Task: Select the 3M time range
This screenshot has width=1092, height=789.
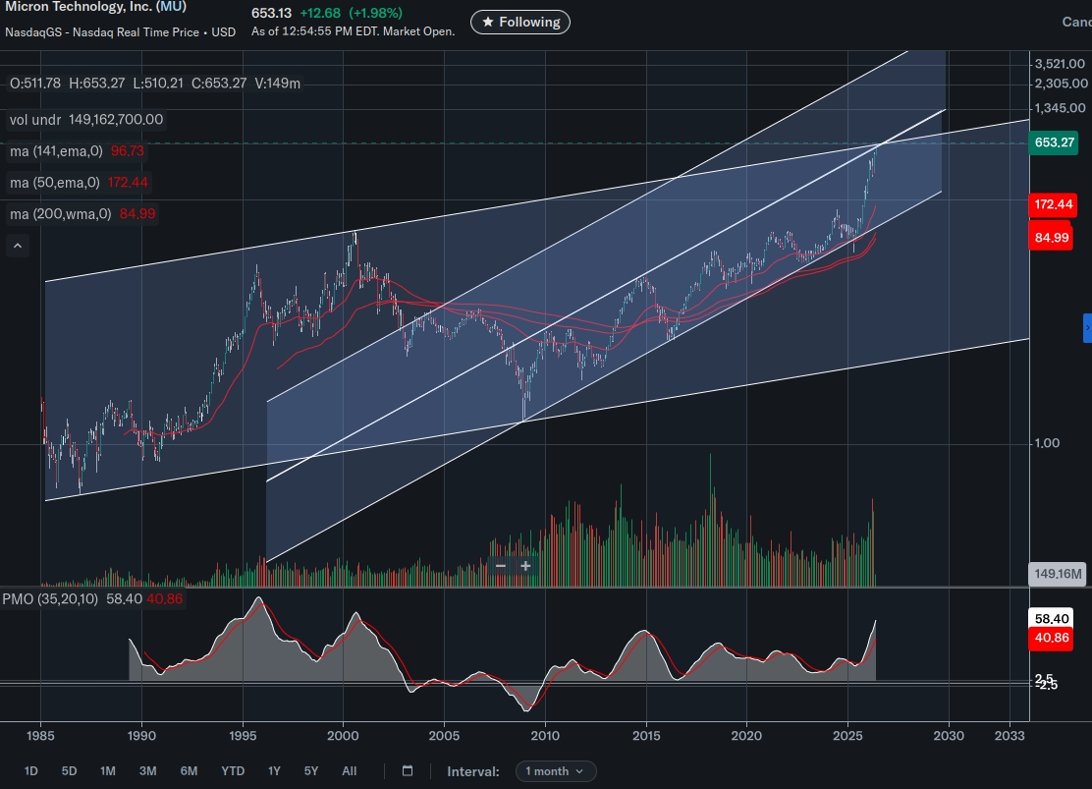Action: point(147,771)
